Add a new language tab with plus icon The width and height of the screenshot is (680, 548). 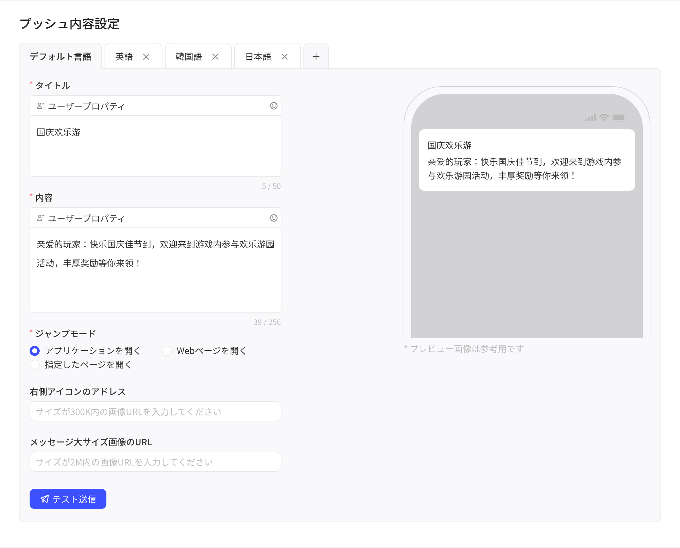coord(316,56)
